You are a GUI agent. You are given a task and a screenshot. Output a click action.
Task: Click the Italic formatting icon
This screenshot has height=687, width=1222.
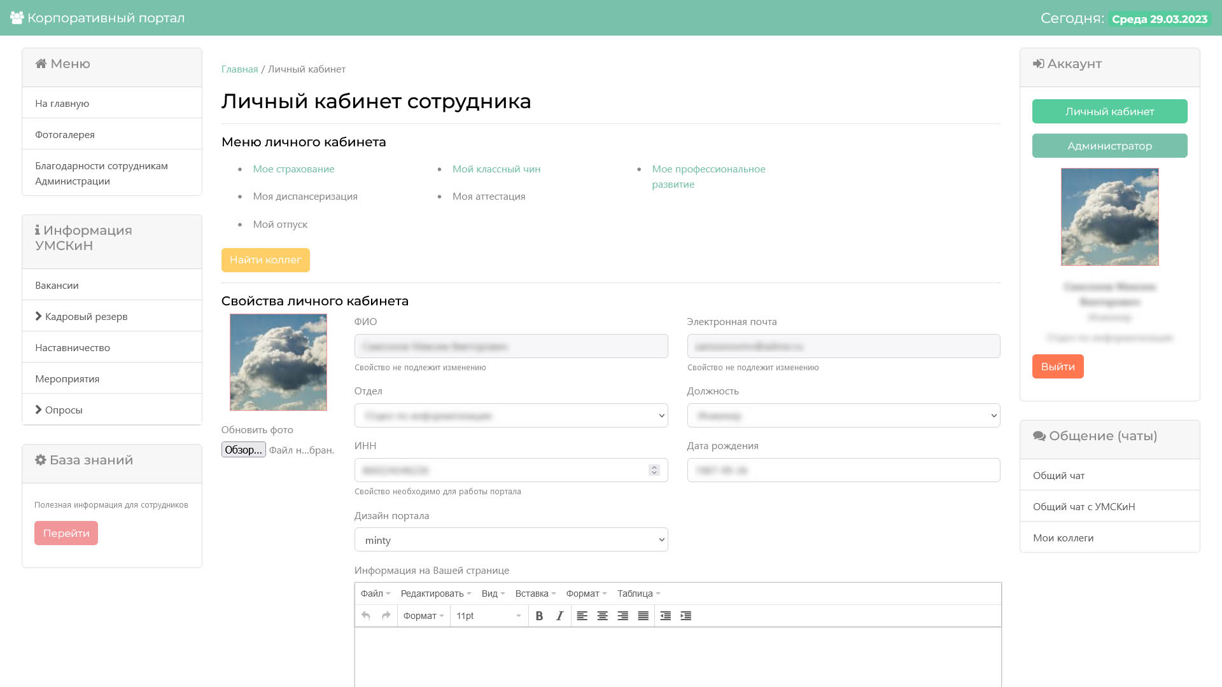559,616
